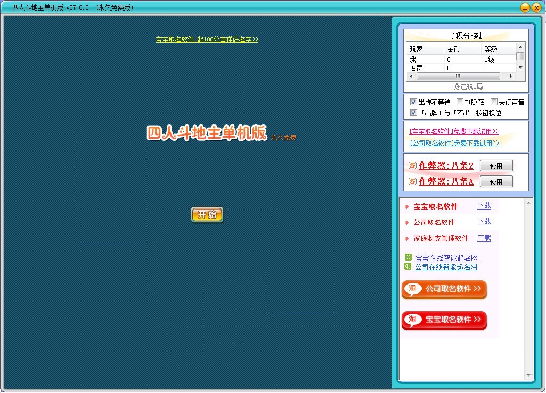Open the yellow 宝宝取名软件 100分 link

point(207,39)
